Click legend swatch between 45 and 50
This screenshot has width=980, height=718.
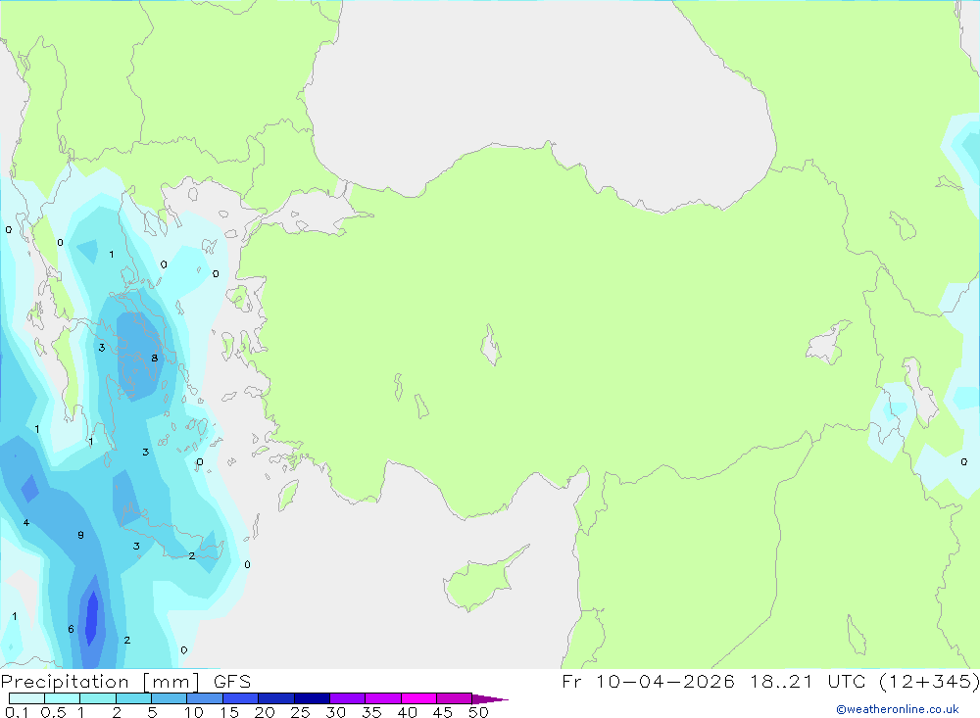pos(455,698)
